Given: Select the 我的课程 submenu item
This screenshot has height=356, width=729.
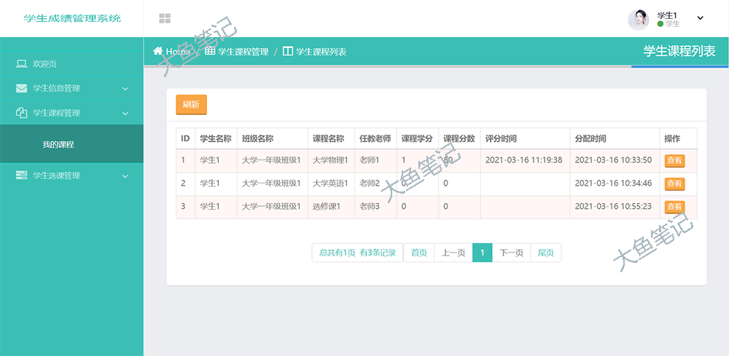Looking at the screenshot, I should pos(71,144).
